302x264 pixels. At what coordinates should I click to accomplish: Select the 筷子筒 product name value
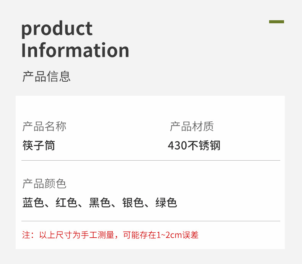[39, 145]
